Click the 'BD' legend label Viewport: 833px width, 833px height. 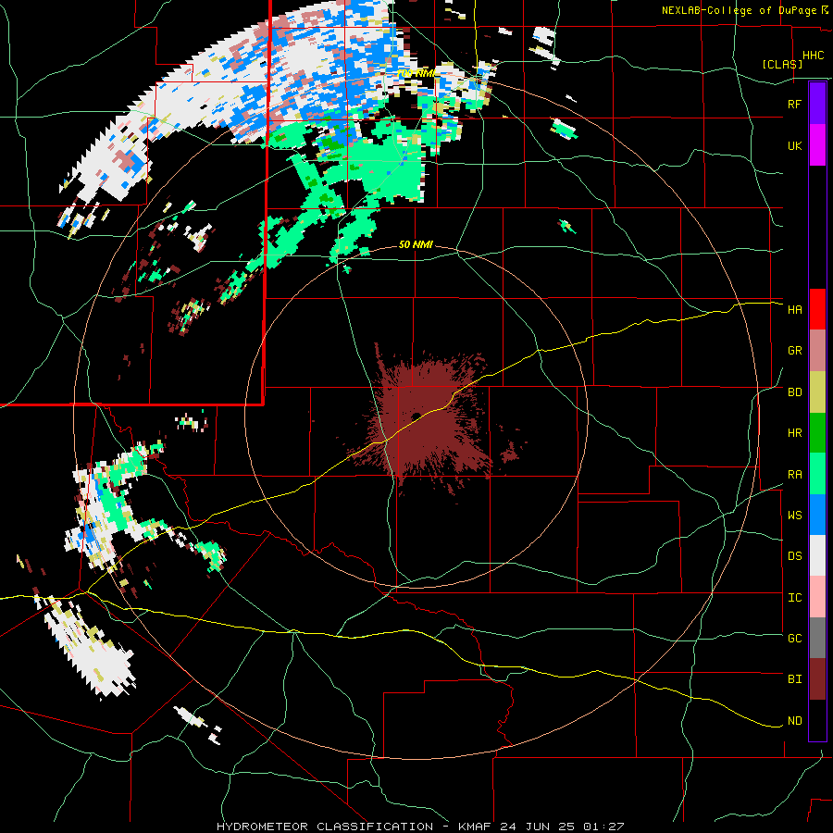tap(794, 392)
